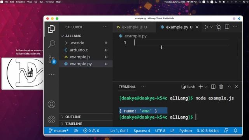The width and height of the screenshot is (249, 140).
Task: Click the feedback icon in status bar
Action: click(x=226, y=131)
